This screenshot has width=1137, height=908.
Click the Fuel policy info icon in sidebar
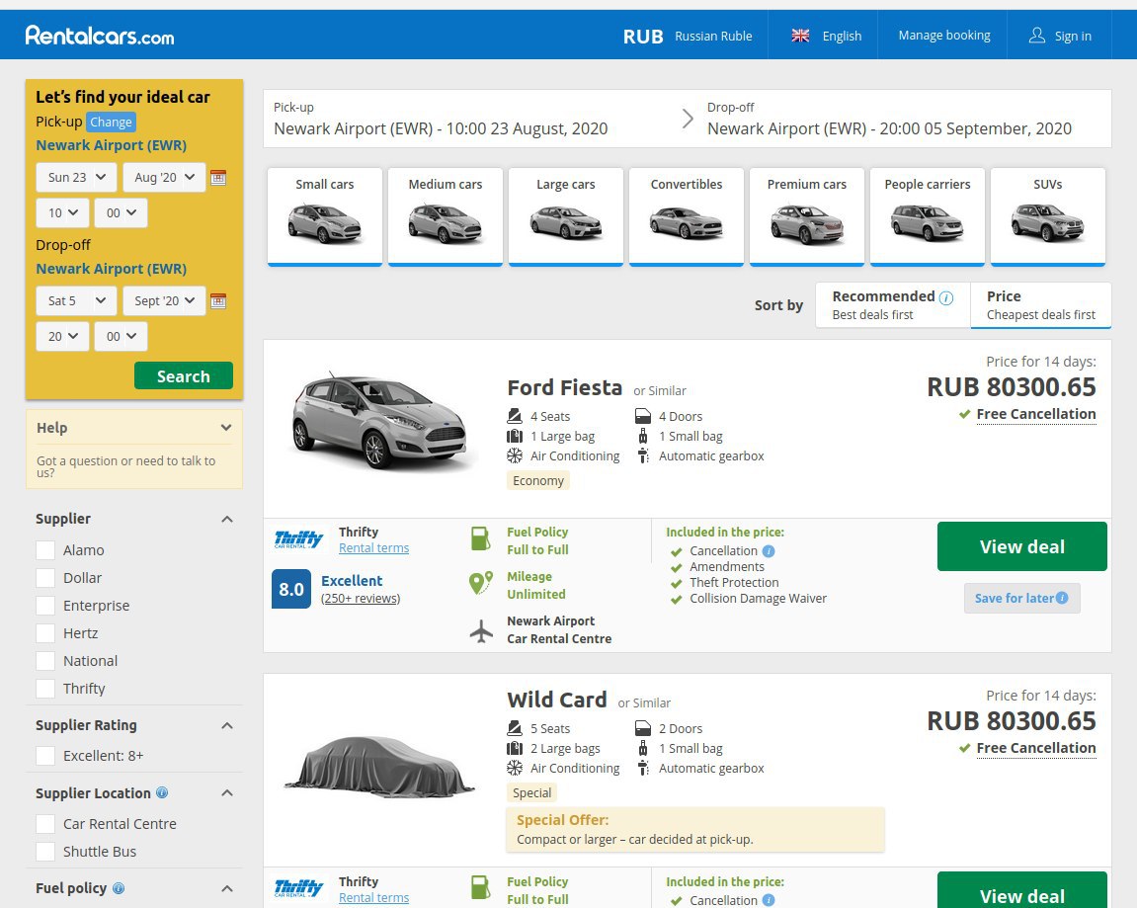[119, 887]
